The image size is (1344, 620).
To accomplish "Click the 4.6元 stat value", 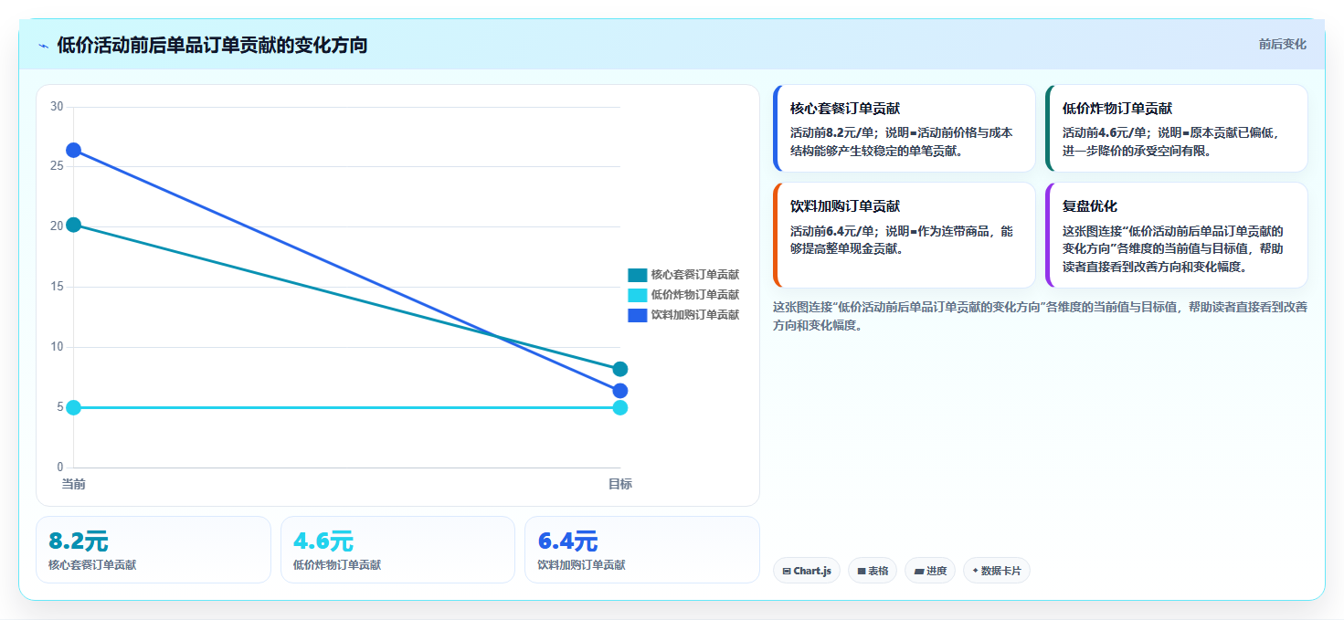I will [x=323, y=541].
